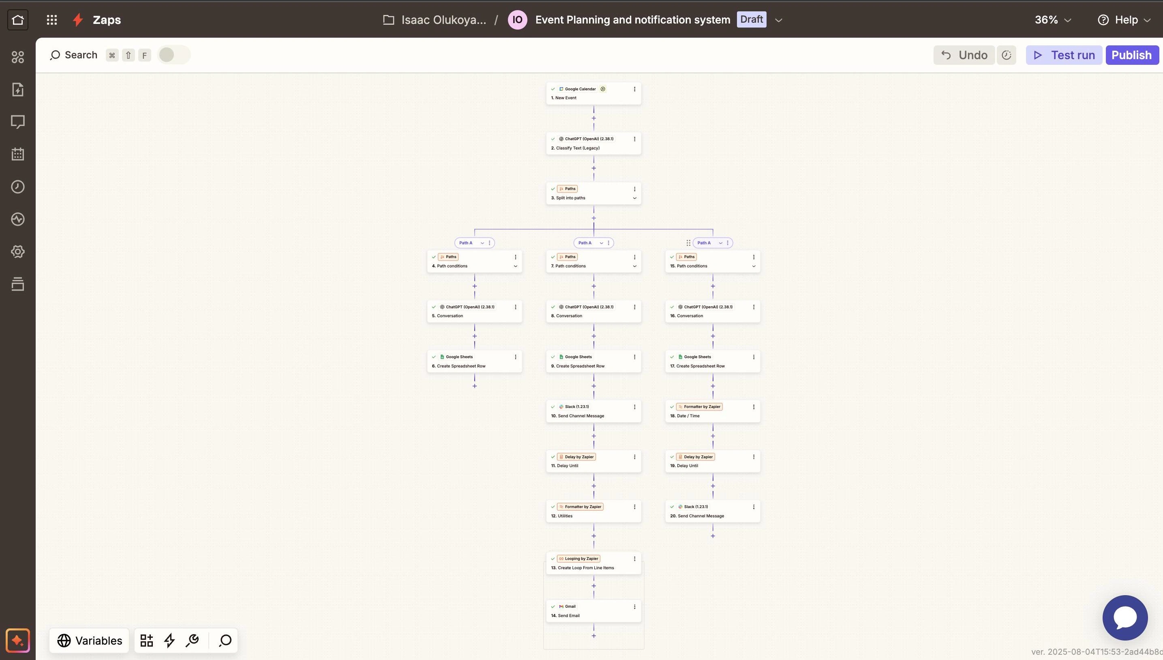Start a Test run
The height and width of the screenshot is (660, 1163).
coord(1064,55)
